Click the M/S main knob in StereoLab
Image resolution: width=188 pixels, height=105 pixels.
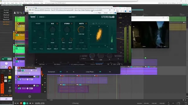52,30
